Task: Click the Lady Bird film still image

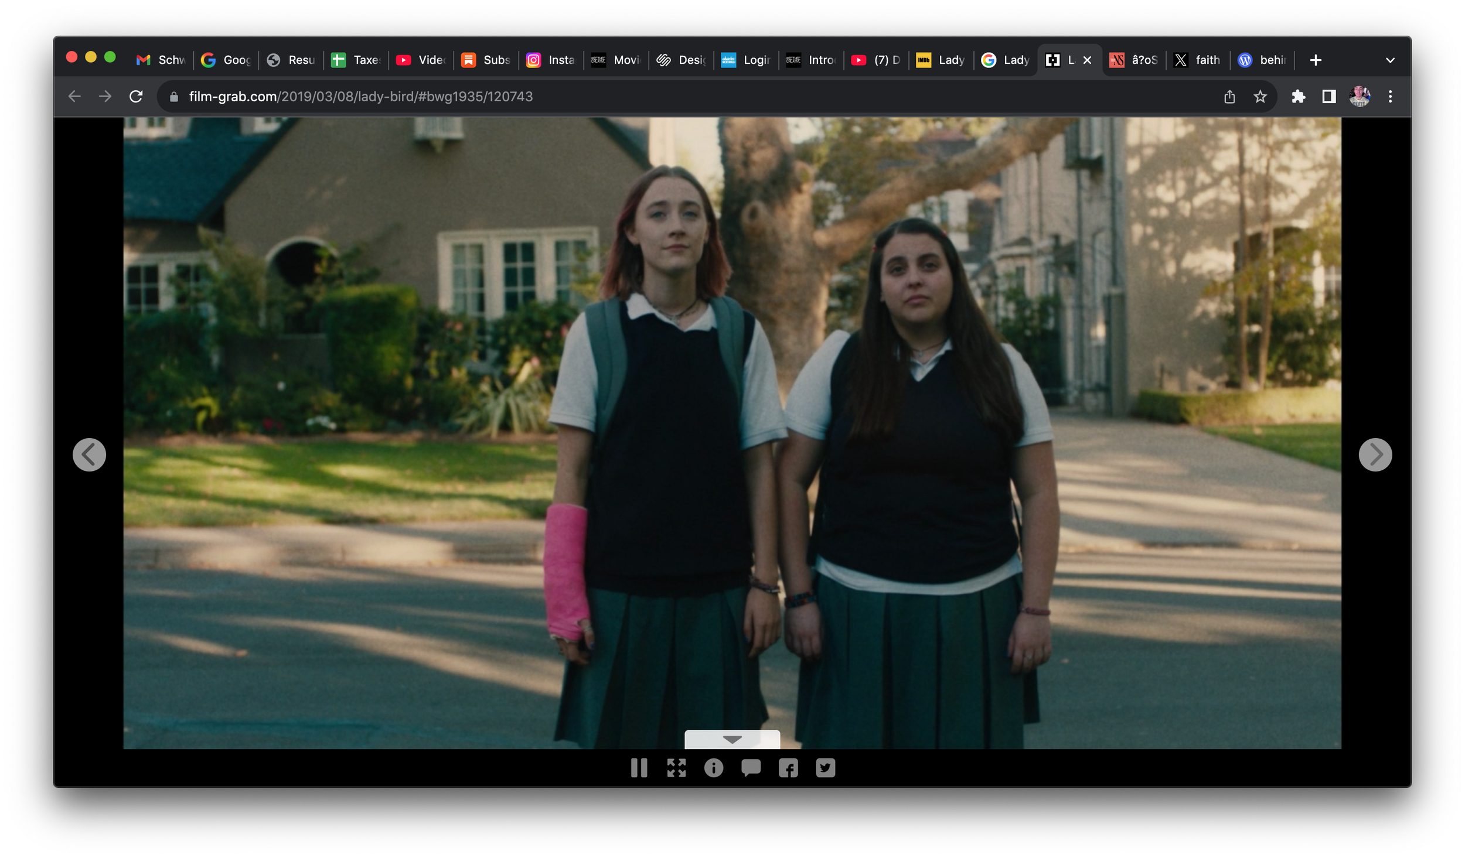Action: [732, 433]
